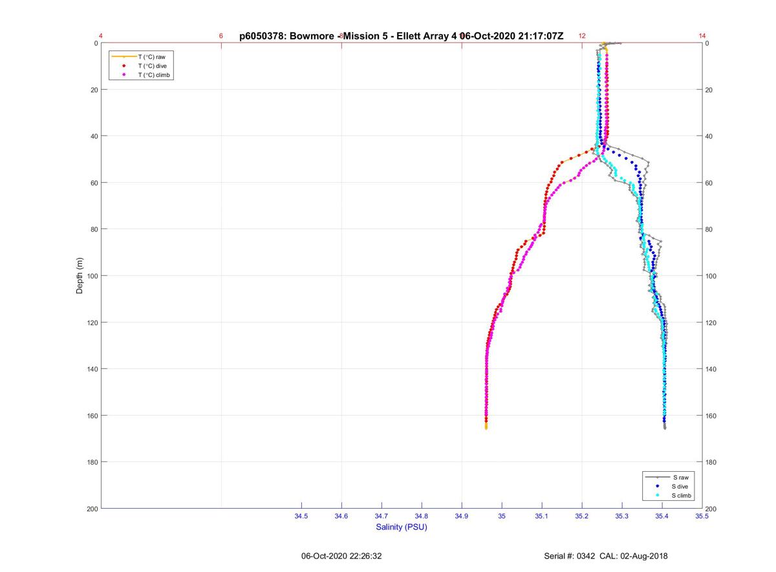Click right-axis depth tick label 60
This screenshot has height=572, width=776.
coord(710,183)
